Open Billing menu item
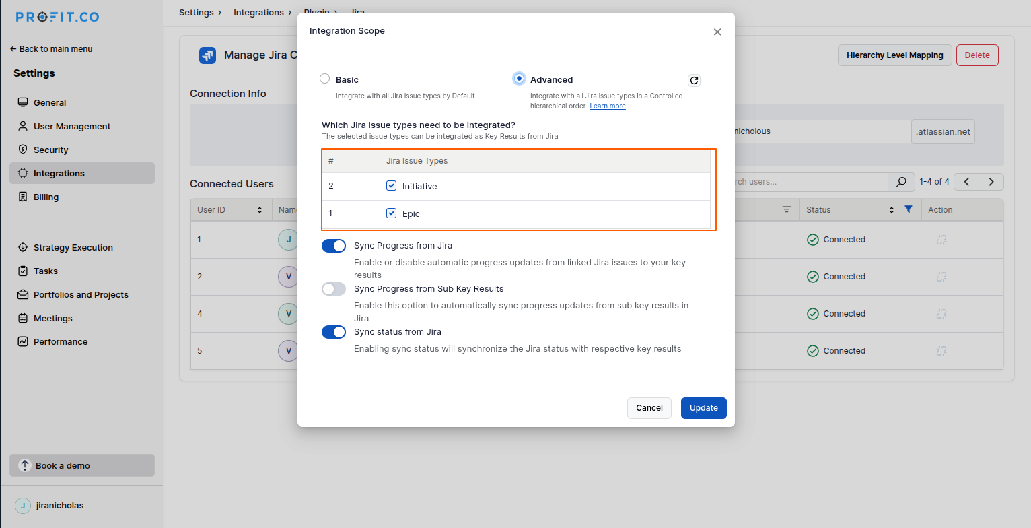Image resolution: width=1031 pixels, height=528 pixels. click(82, 197)
